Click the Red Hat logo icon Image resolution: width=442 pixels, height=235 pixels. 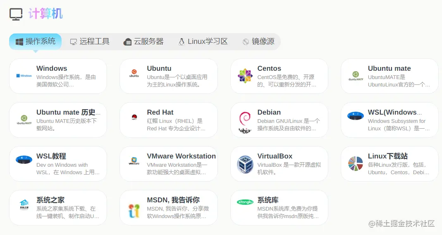pos(134,117)
